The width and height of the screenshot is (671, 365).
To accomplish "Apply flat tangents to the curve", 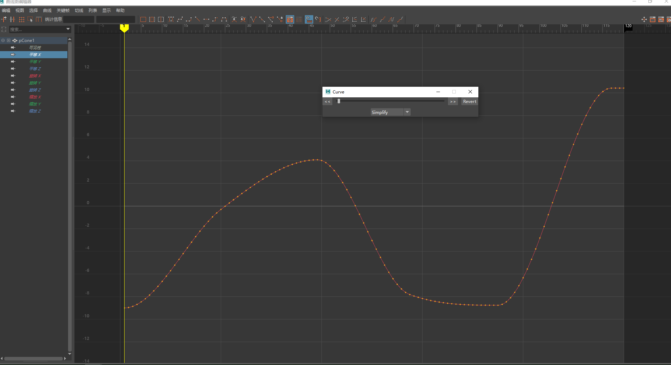I will click(207, 19).
